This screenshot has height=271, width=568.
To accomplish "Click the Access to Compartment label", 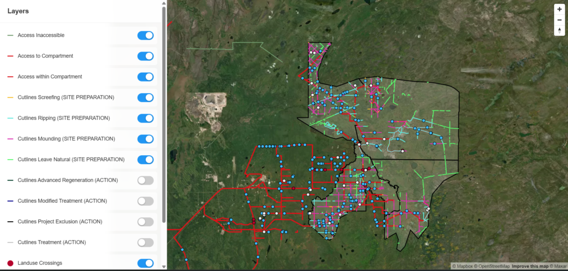I will [x=45, y=56].
